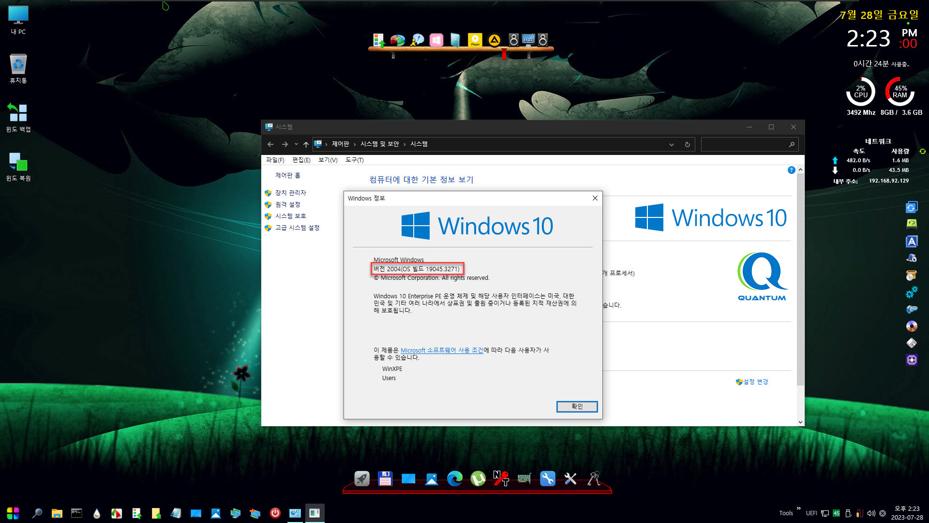This screenshot has width=929, height=523.
Task: Click the back arrow in the 시스템 window
Action: (270, 144)
